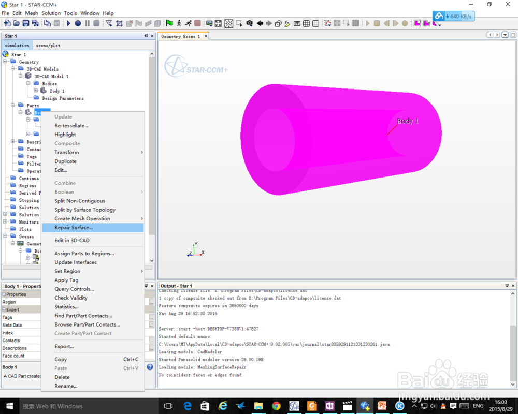
Task: Click the green flag Initialize Solution icon
Action: pos(169,23)
